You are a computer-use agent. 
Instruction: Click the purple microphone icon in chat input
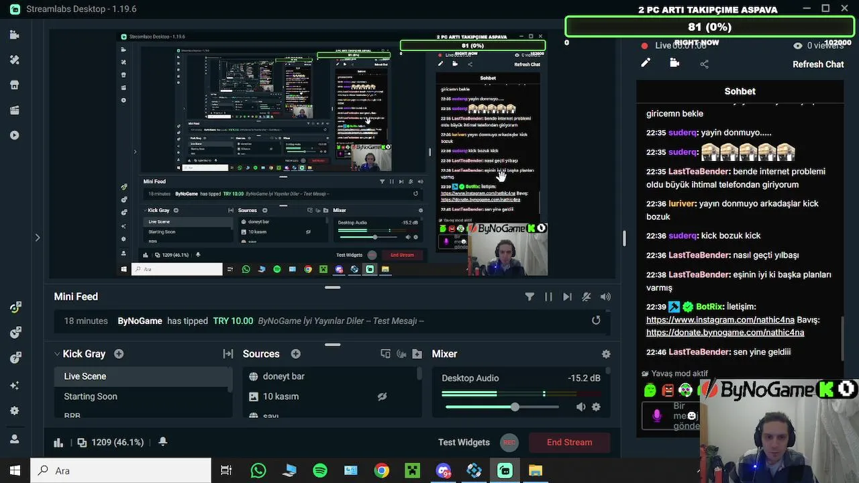pyautogui.click(x=657, y=416)
